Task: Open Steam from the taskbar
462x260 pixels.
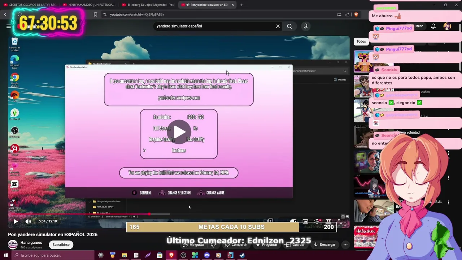Action: (242, 255)
